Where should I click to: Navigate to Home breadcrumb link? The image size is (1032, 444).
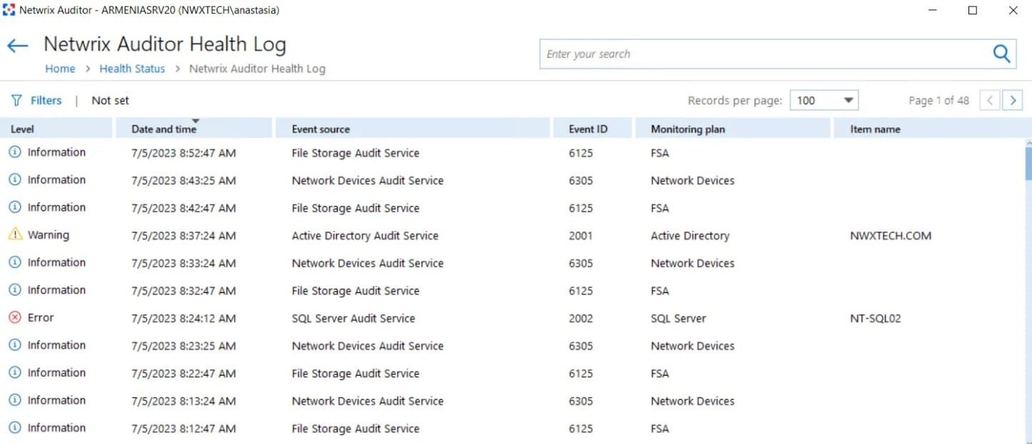(x=60, y=68)
